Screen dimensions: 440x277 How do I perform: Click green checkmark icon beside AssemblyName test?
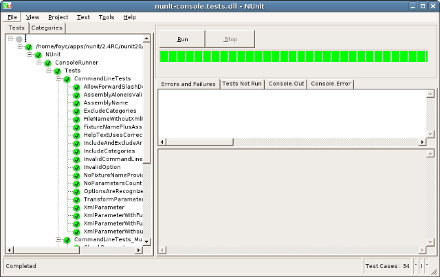coord(77,103)
